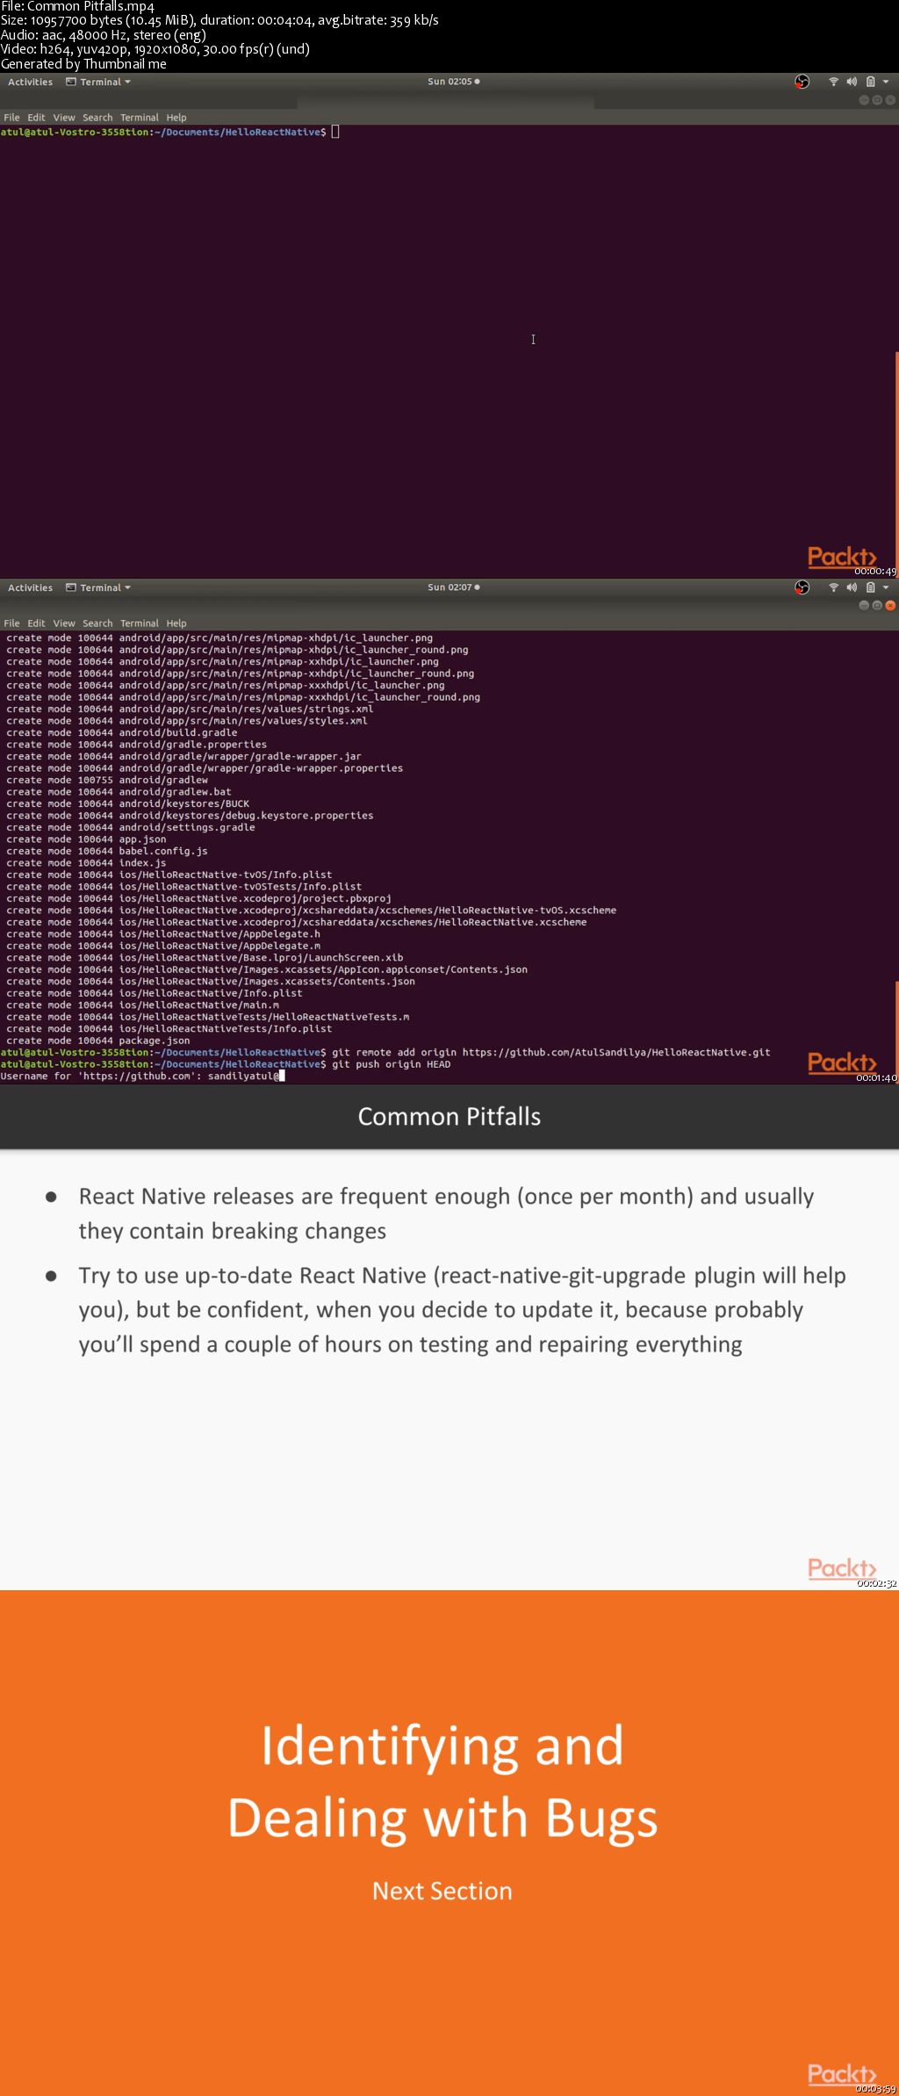Image resolution: width=899 pixels, height=2096 pixels.
Task: Open Wi-Fi indicator in the Sun 02:07 top bar
Action: [833, 587]
